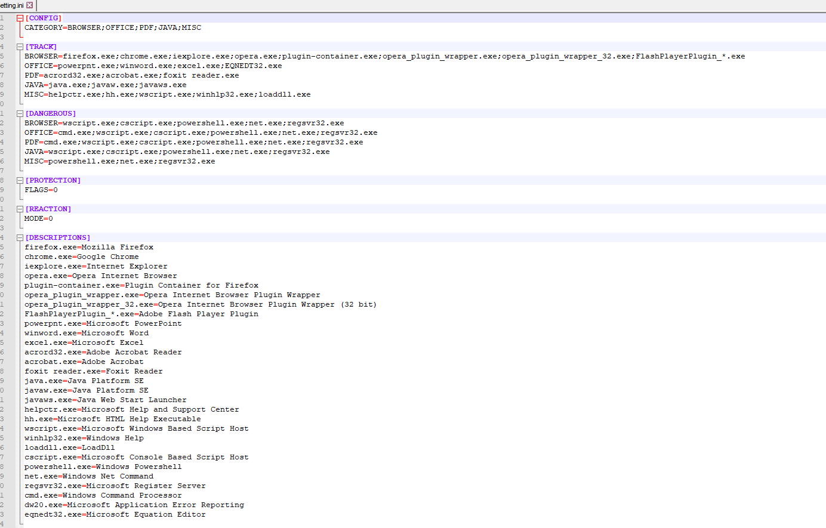Viewport: 826px width, 528px height.
Task: Click the JAVA=wscript.exe line
Action: 177,152
